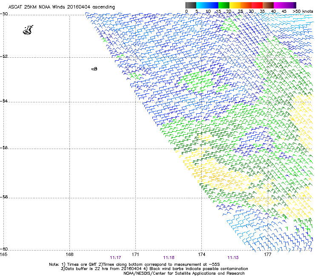The height and width of the screenshot is (276, 315).
Task: Click the '40' legend scale label
Action: click(x=273, y=11)
